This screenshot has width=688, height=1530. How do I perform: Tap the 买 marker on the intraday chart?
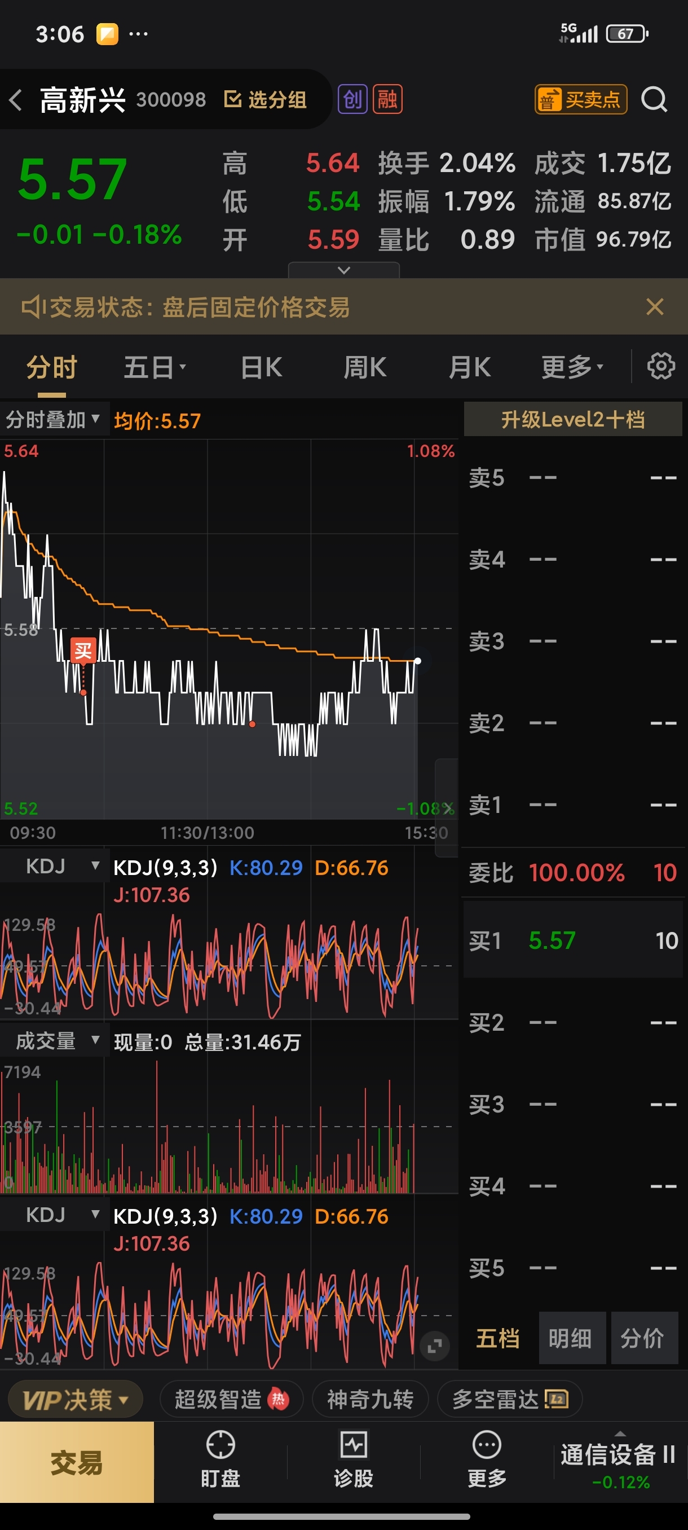coord(83,650)
